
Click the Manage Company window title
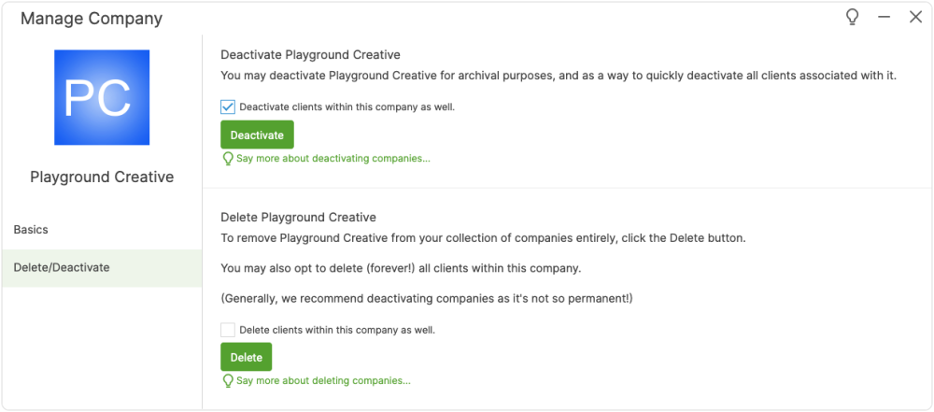click(92, 19)
